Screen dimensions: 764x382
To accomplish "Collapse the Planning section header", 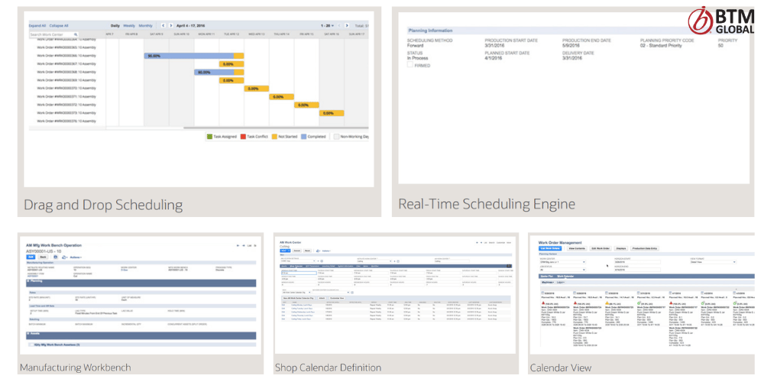I will (141, 283).
